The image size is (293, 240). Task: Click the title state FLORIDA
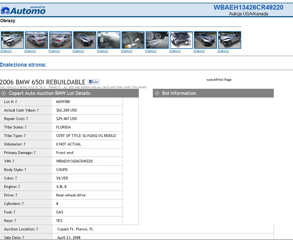coord(63,127)
